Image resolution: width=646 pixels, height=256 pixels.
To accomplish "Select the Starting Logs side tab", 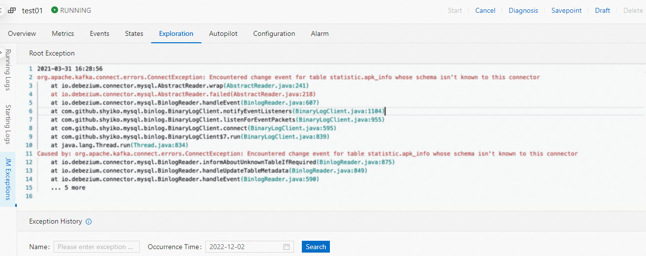I will pyautogui.click(x=8, y=124).
